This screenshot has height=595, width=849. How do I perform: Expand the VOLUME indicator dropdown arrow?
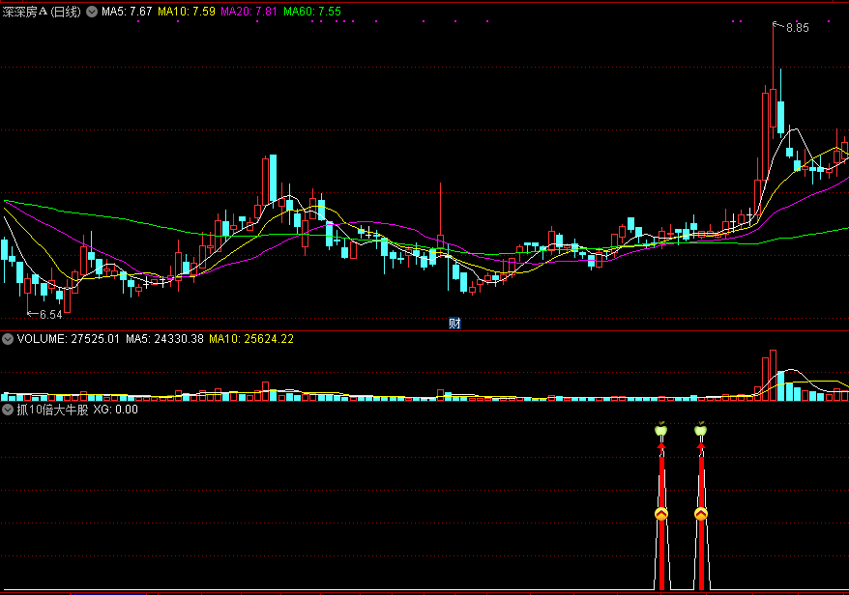8,339
